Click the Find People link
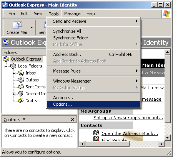Screen dimensions: 173x157 (x=114, y=139)
